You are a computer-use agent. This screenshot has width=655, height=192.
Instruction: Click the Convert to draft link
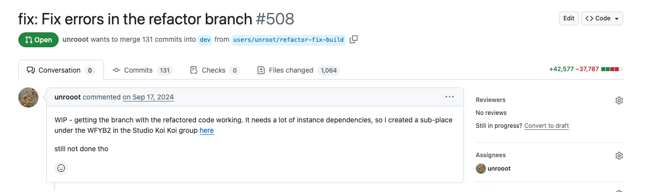click(x=547, y=126)
